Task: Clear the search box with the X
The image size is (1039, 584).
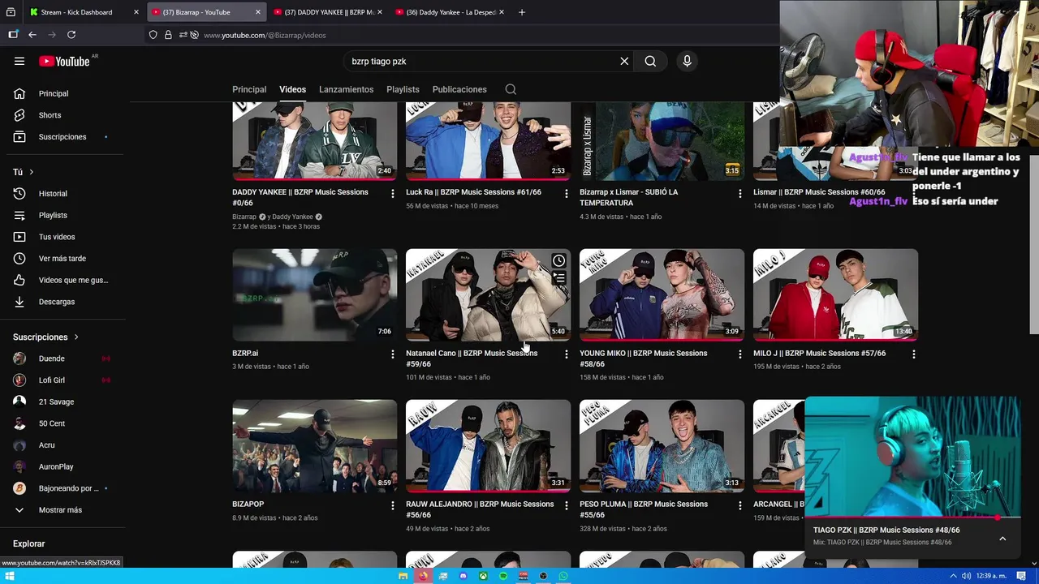Action: point(624,61)
